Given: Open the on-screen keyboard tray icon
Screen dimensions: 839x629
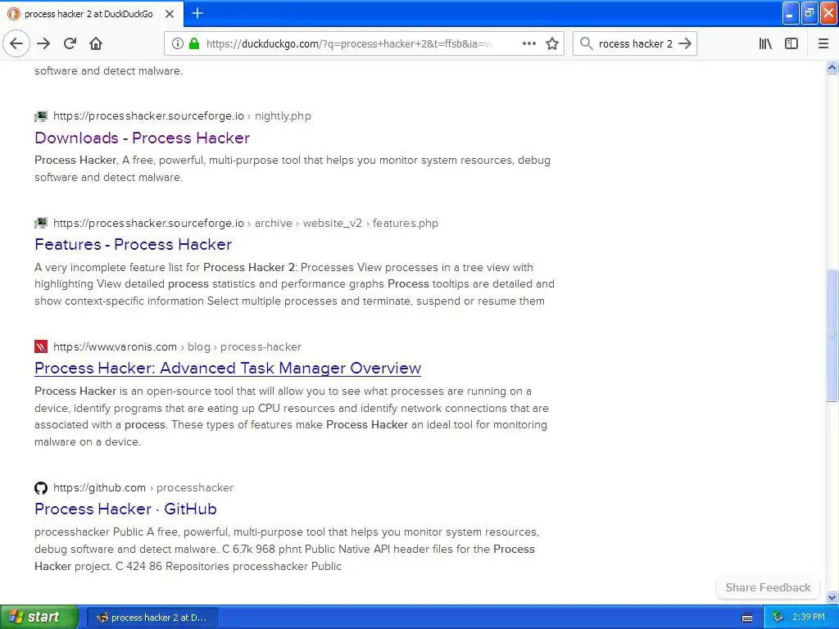Looking at the screenshot, I should click(x=747, y=618).
